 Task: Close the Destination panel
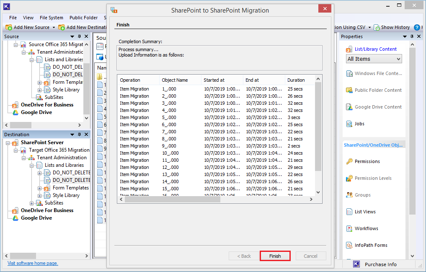(86, 135)
